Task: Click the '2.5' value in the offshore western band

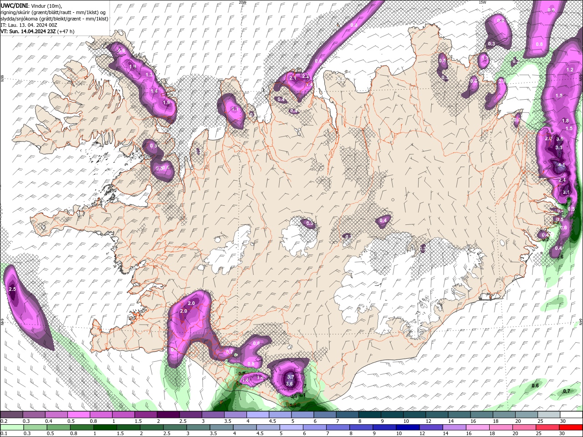Action: coord(12,289)
